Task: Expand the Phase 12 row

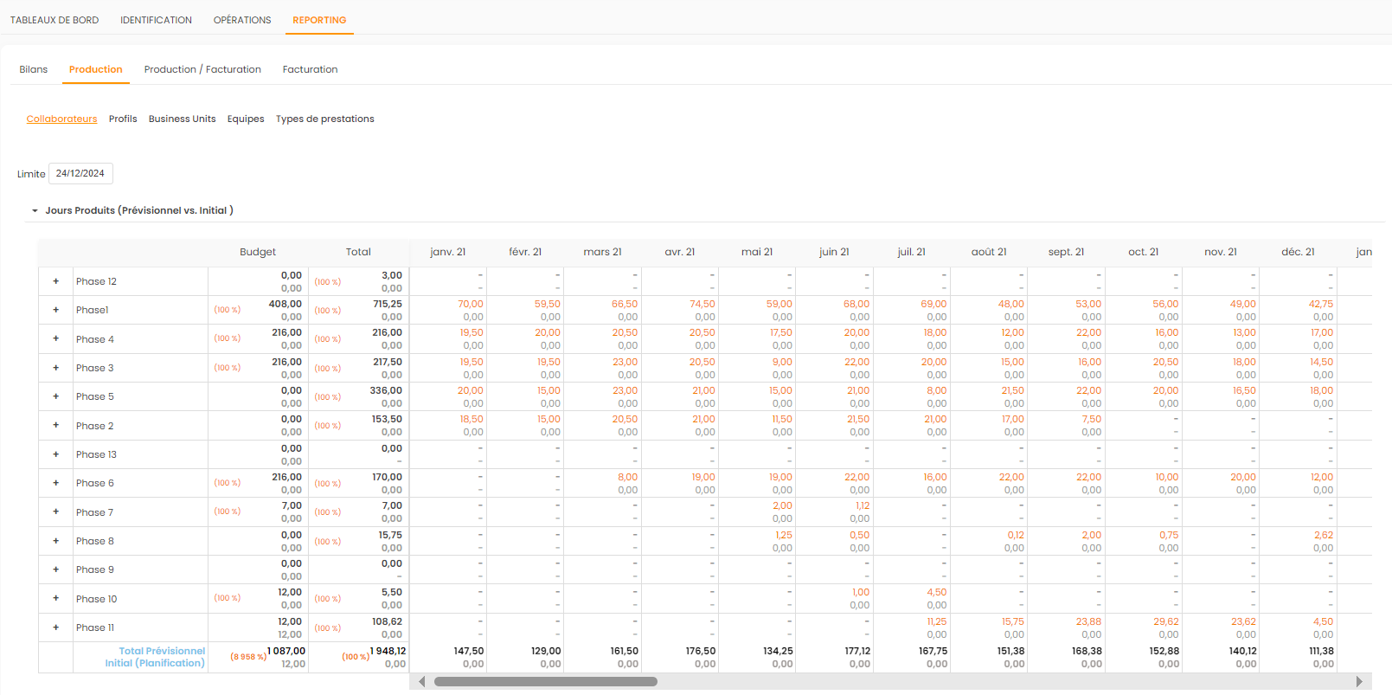Action: pos(56,281)
